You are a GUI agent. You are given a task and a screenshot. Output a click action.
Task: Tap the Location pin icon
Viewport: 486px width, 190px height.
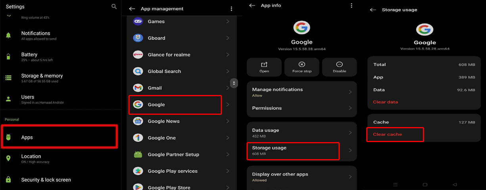coord(8,158)
